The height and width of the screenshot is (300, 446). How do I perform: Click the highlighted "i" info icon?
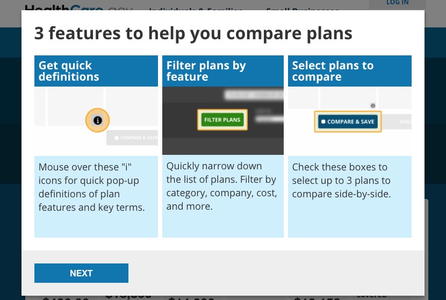click(97, 120)
